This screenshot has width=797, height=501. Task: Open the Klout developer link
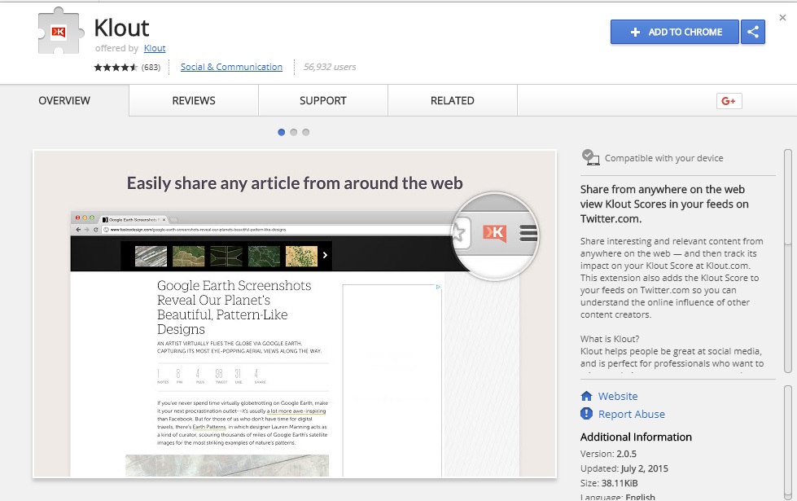click(x=155, y=48)
